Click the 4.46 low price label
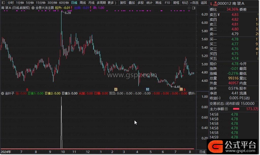260x155 pixels. point(177,87)
